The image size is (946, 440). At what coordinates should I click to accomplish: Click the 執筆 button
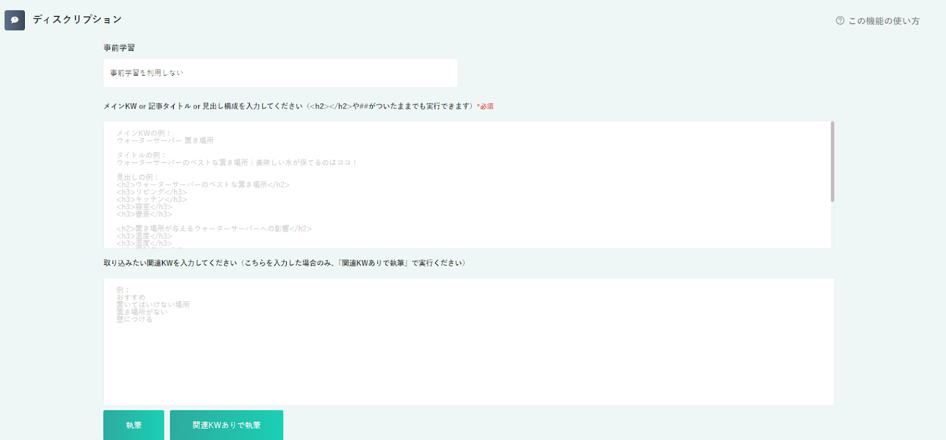tap(134, 425)
